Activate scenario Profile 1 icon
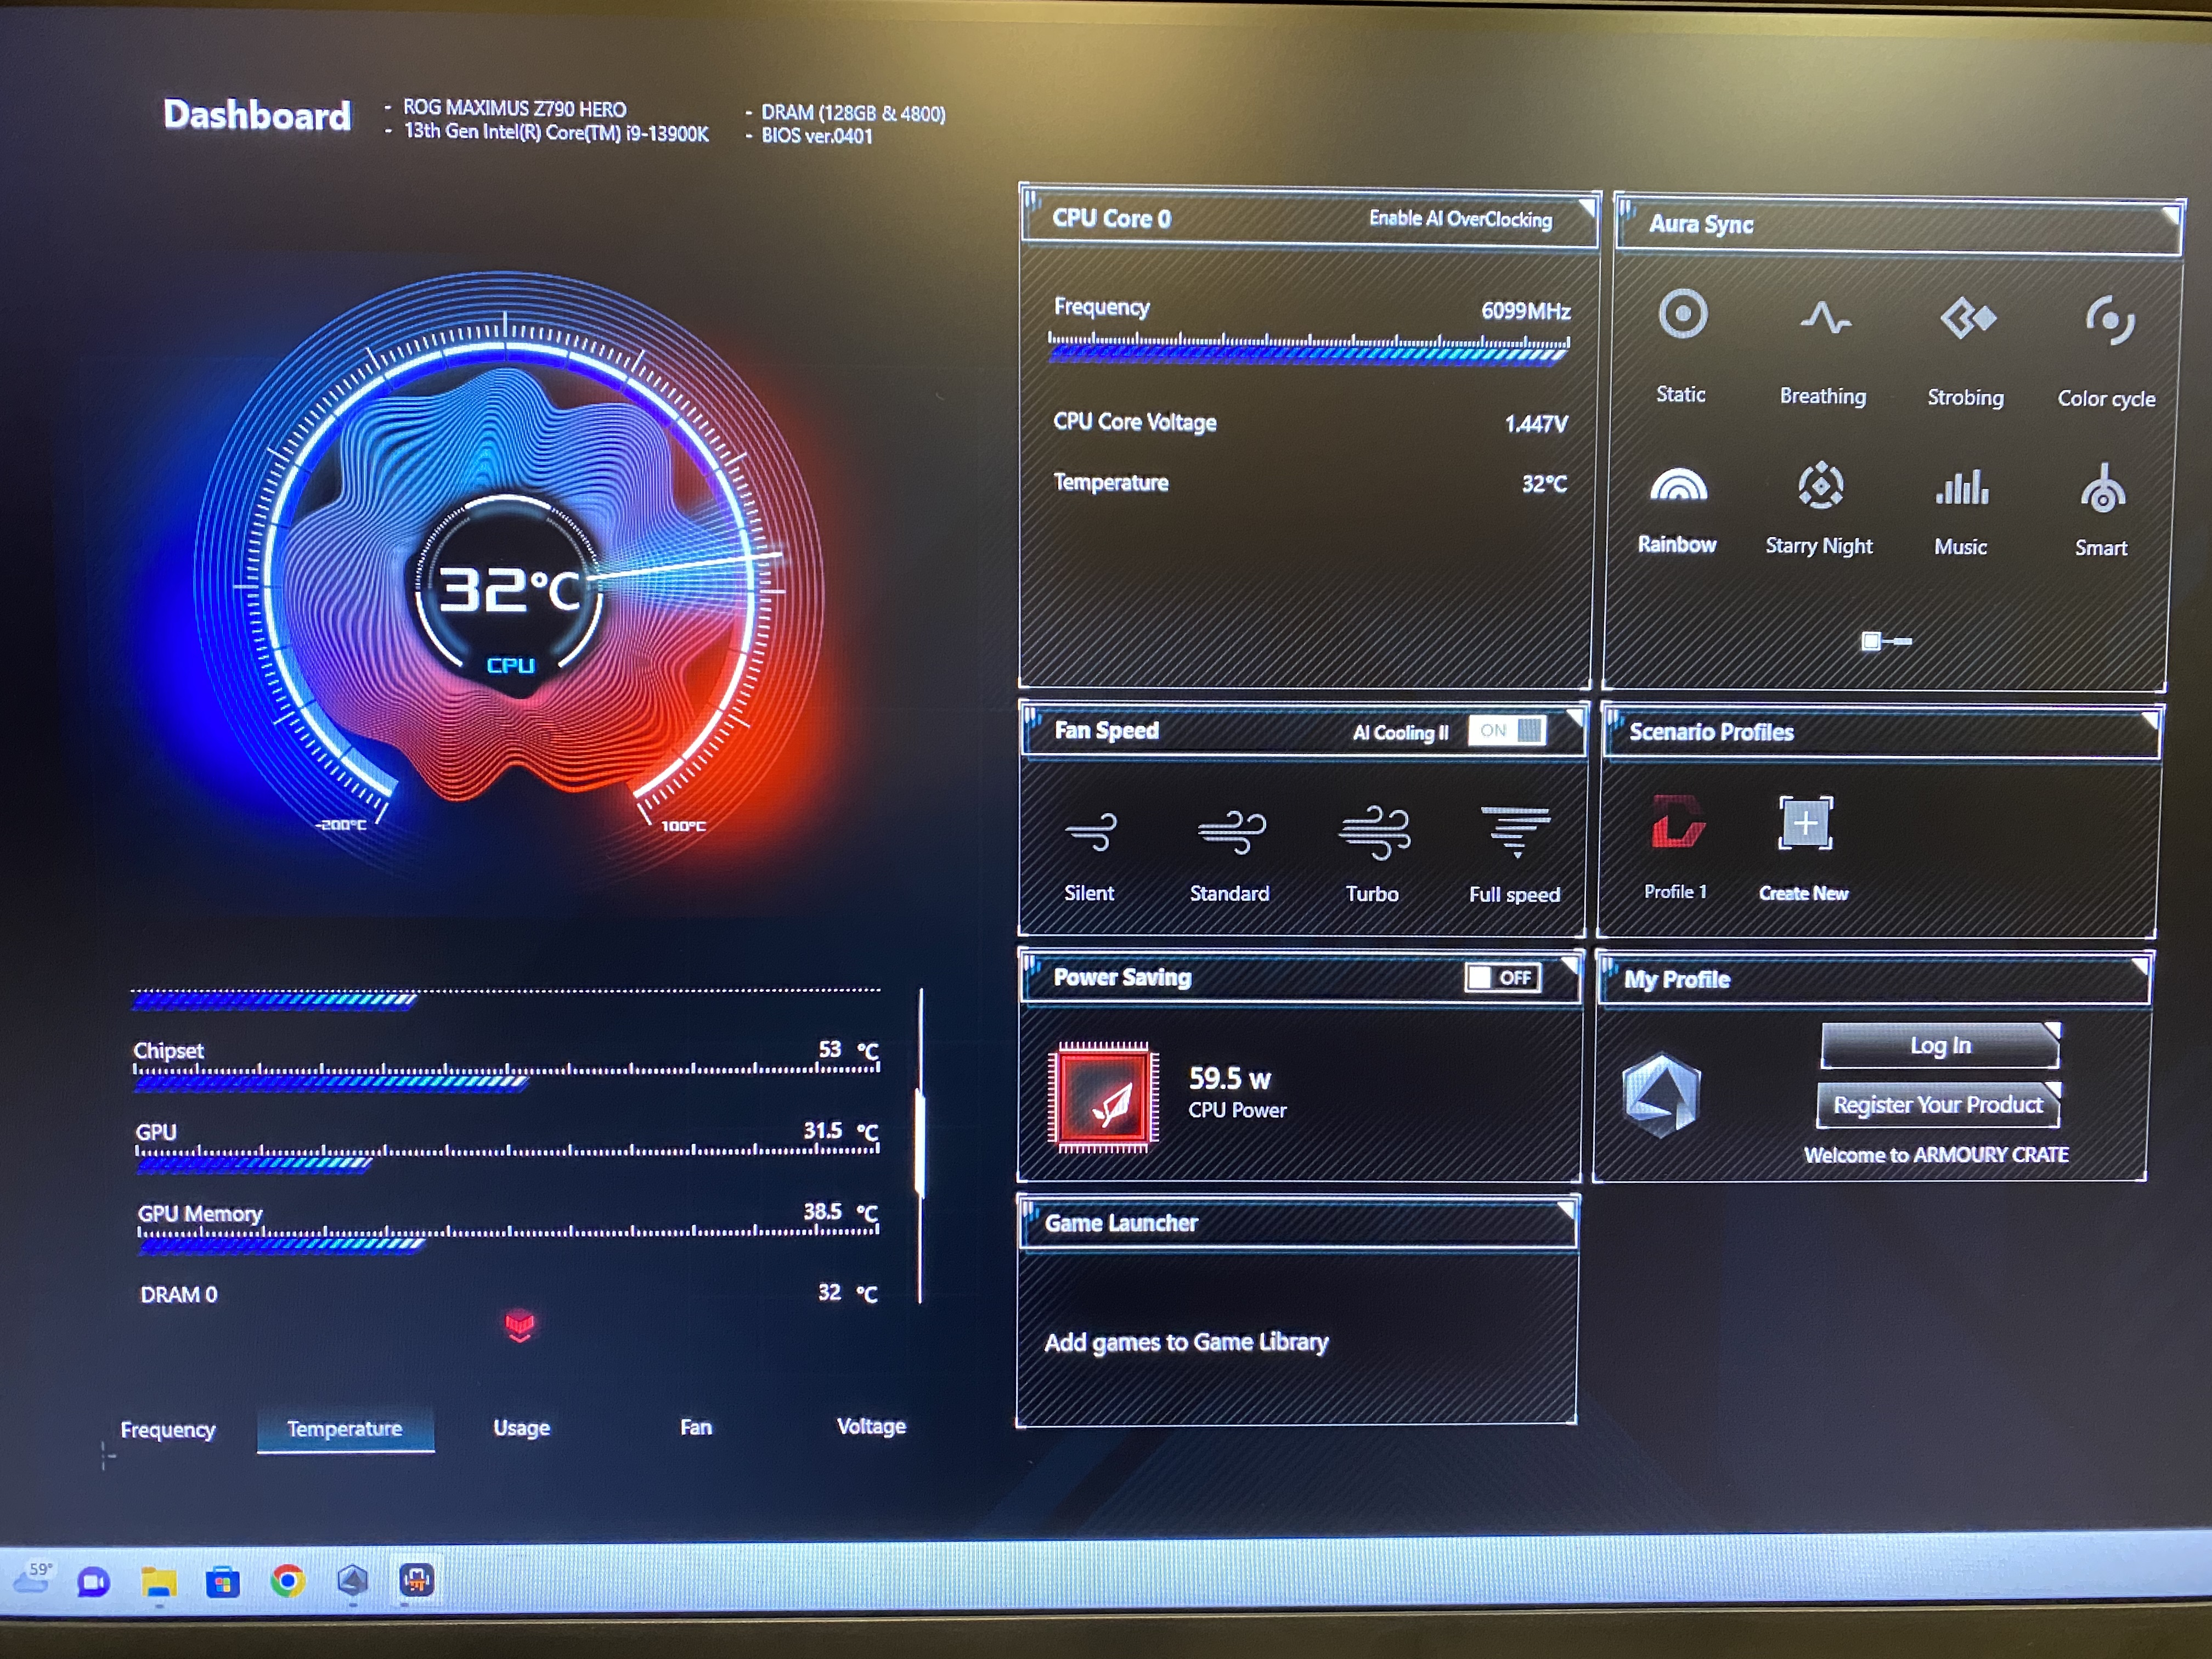2212x1659 pixels. [x=1677, y=822]
